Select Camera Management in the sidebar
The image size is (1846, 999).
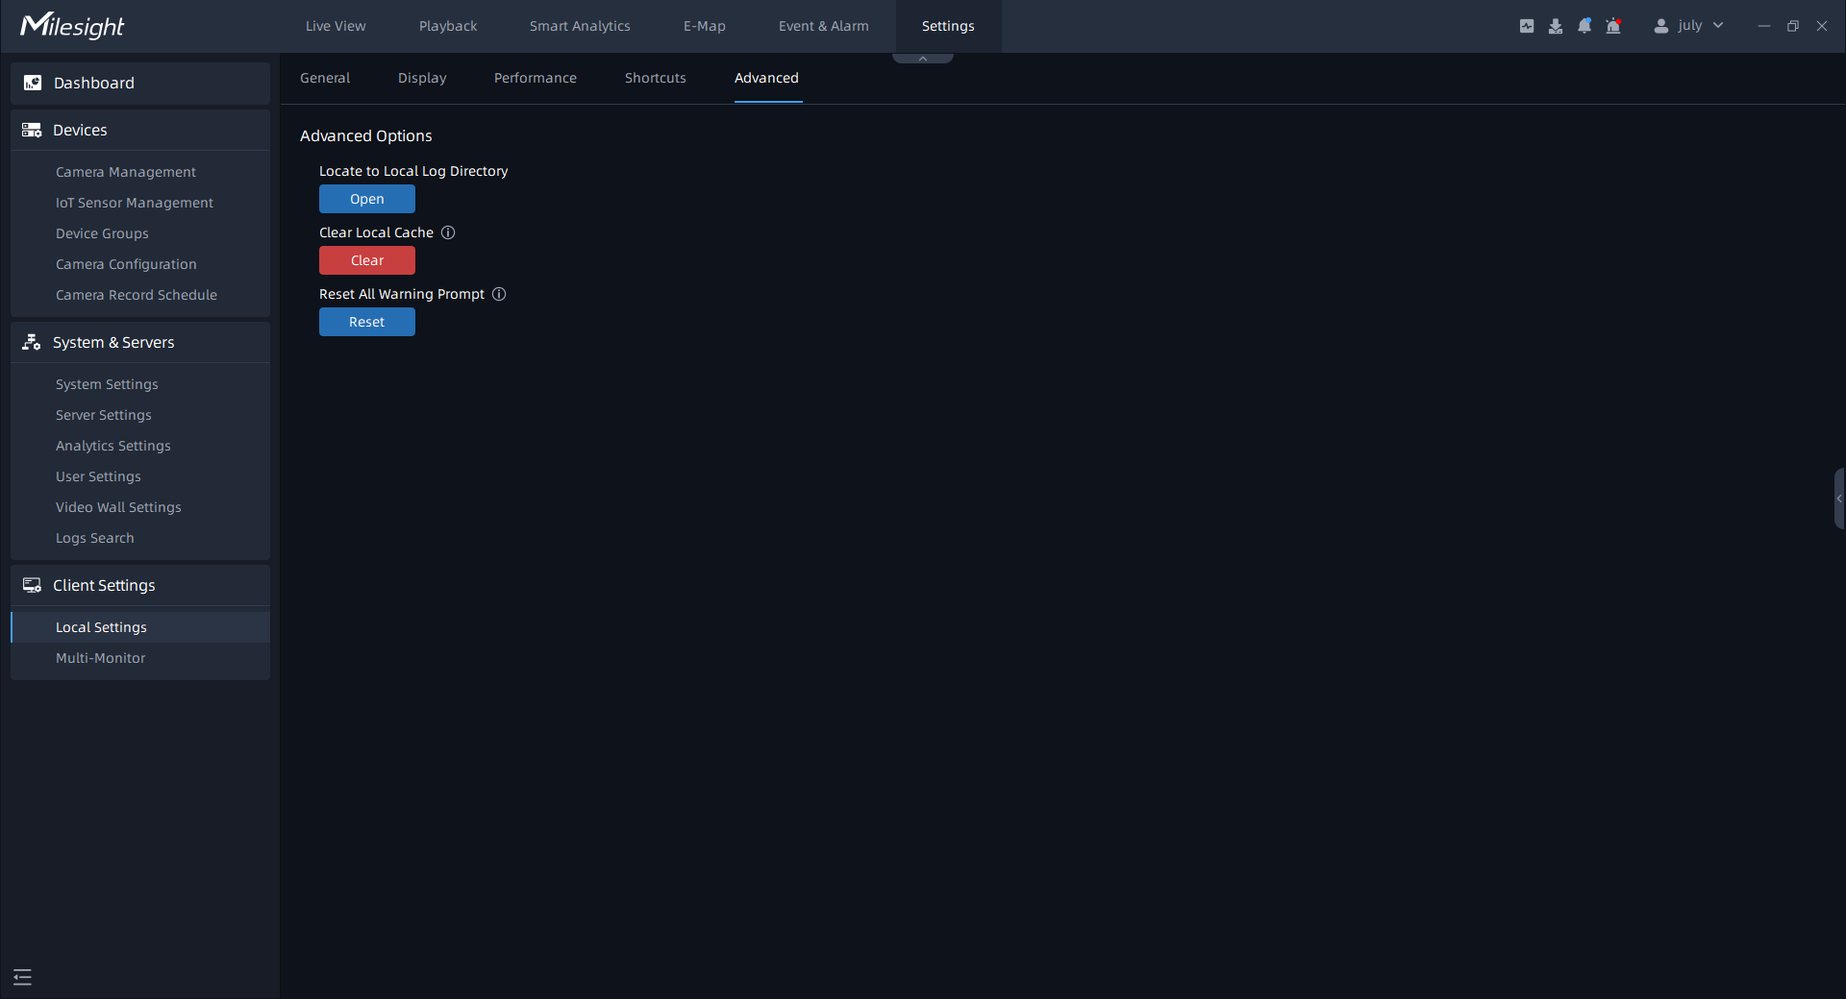tap(126, 172)
